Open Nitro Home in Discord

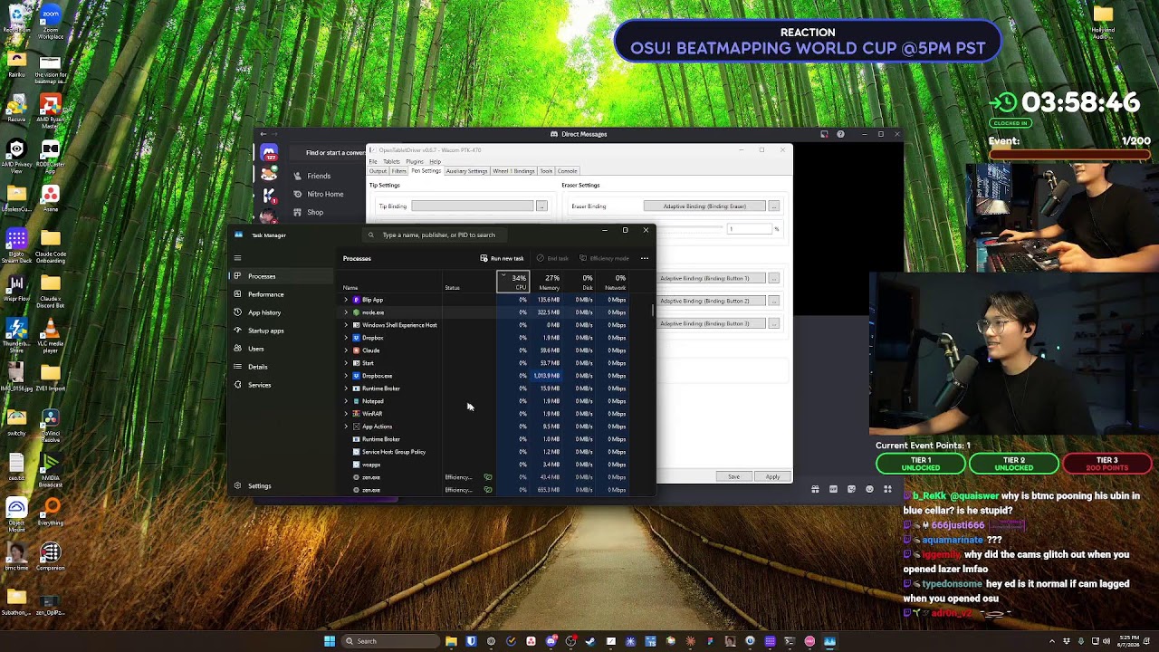coord(319,194)
